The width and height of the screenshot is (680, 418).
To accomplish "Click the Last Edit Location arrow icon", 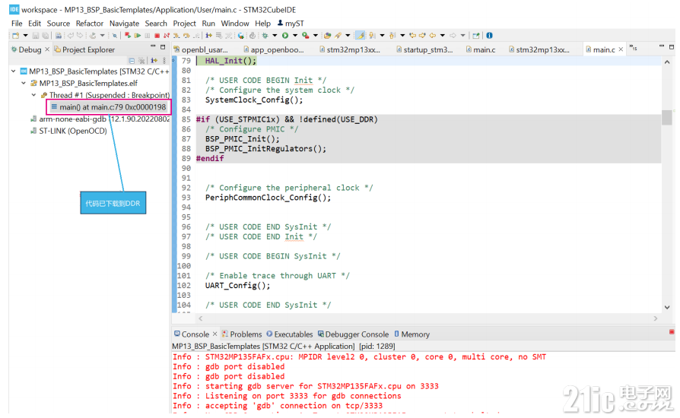I will 413,36.
